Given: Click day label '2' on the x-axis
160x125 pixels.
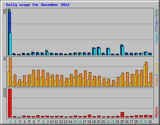Looking at the screenshot, I should [15, 122].
